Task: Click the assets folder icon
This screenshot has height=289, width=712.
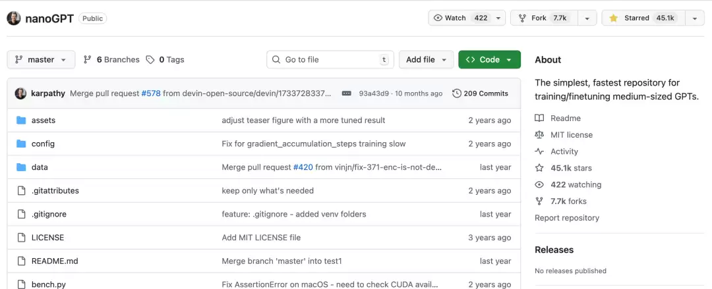Action: tap(20, 120)
